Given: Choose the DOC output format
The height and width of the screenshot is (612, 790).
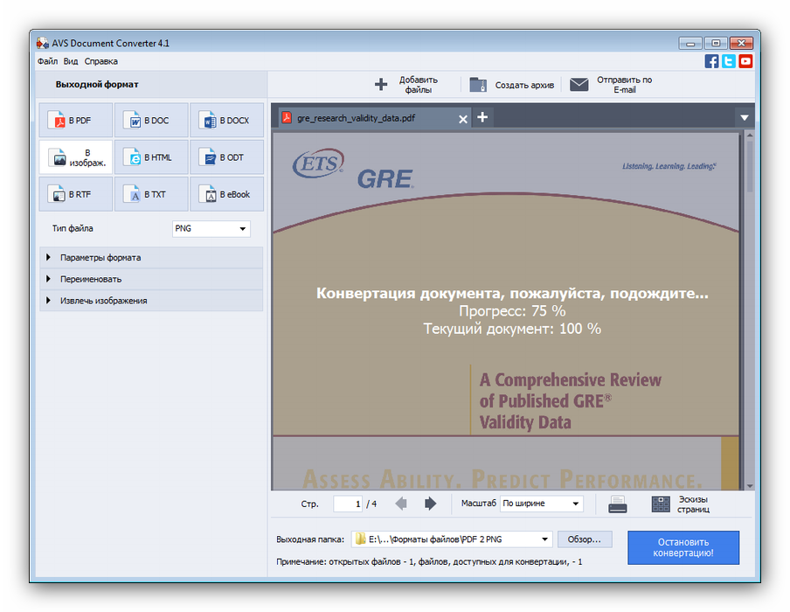Looking at the screenshot, I should click(x=151, y=121).
